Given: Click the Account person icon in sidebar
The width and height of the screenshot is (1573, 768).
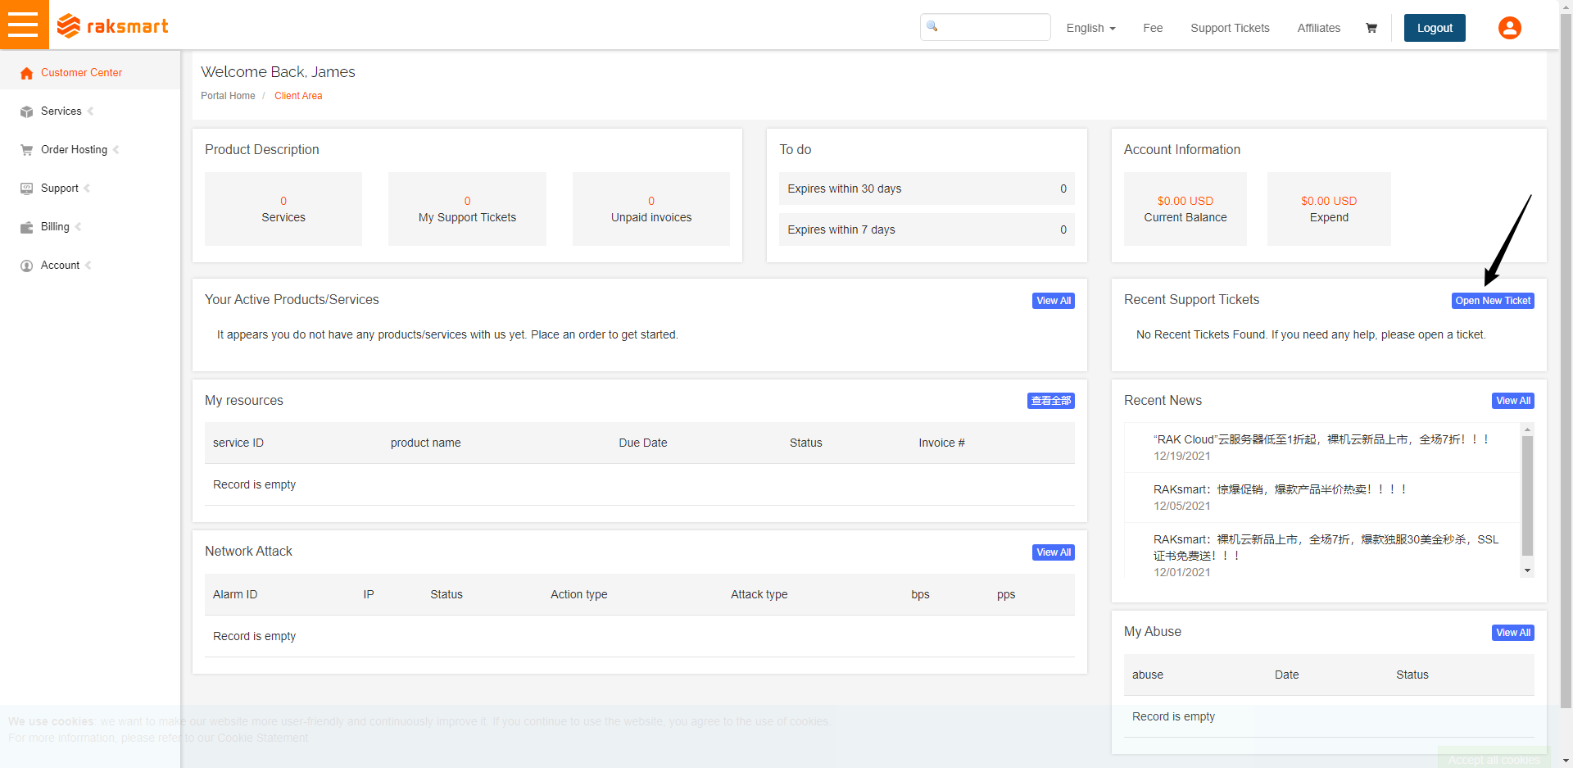Looking at the screenshot, I should tap(26, 266).
